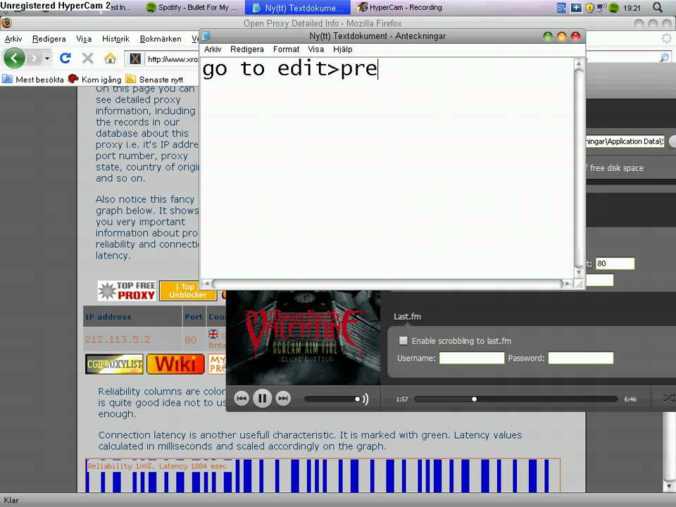Click Notepad vertical scrollbar down arrow
Screen dimensions: 676x507
(x=579, y=272)
